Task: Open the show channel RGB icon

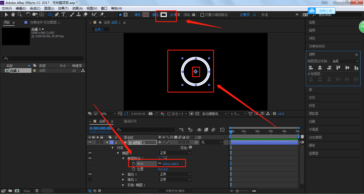Action: (162, 114)
